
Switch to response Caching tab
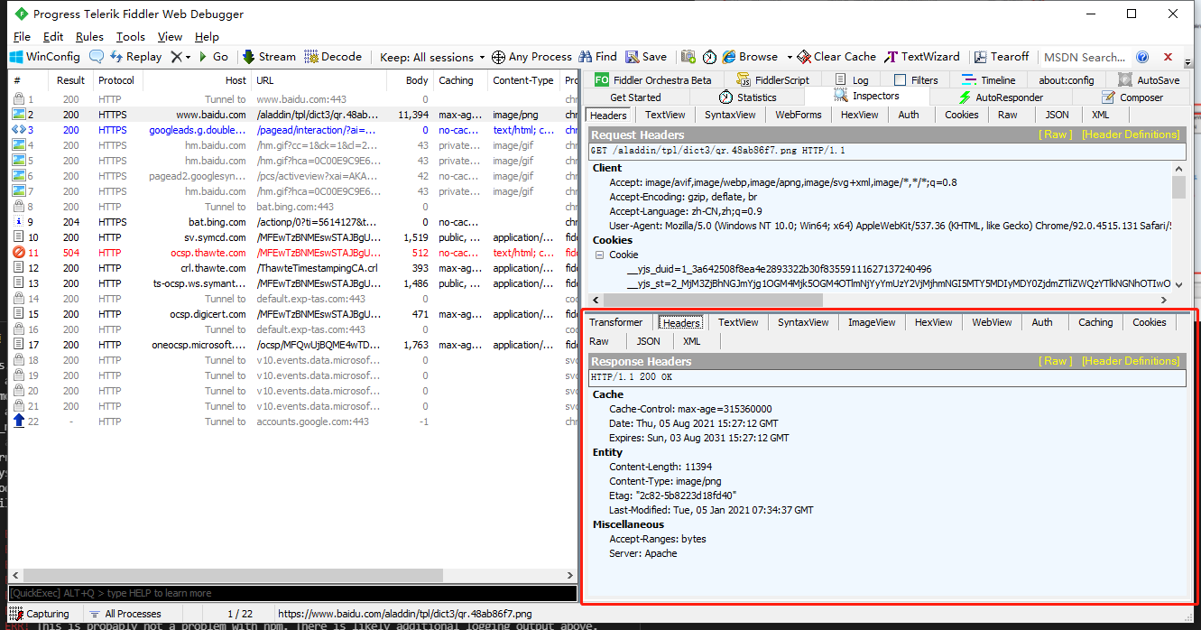tap(1095, 322)
